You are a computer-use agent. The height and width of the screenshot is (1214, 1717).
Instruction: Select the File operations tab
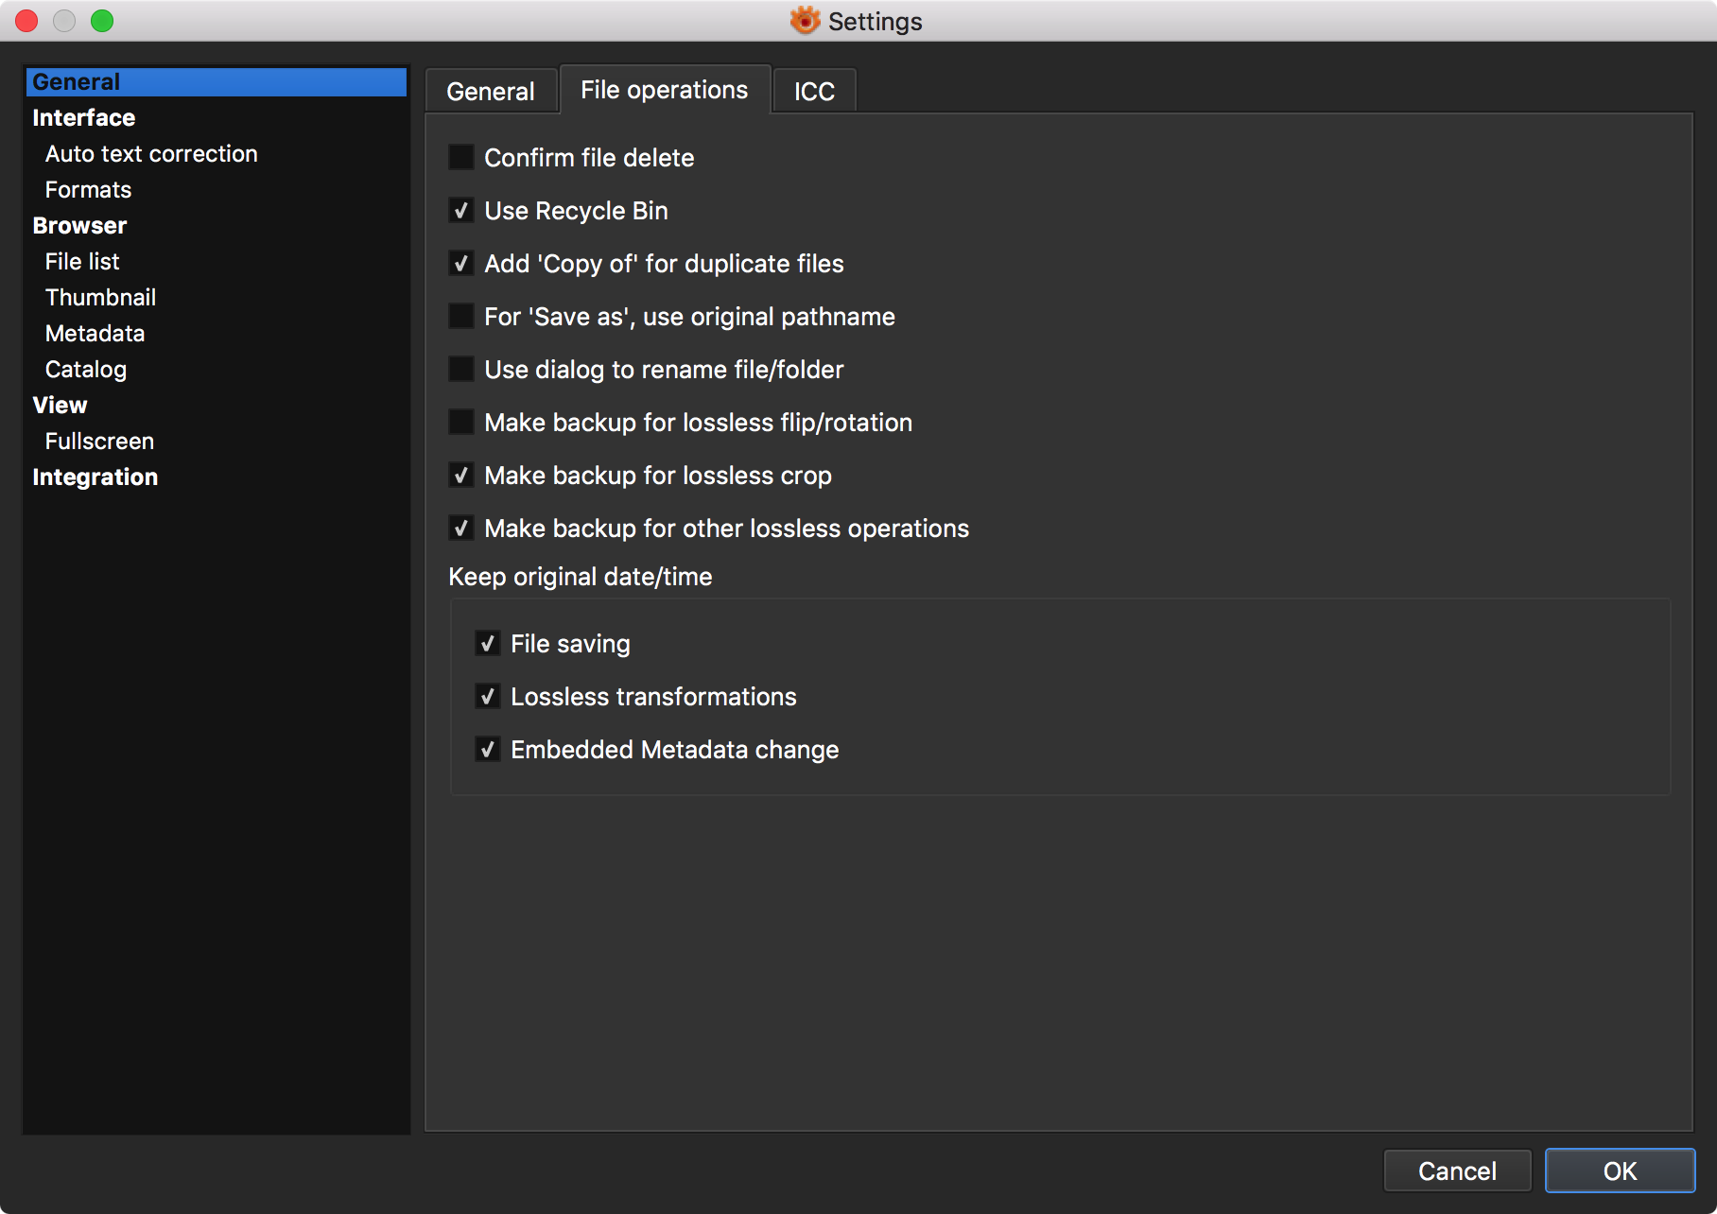click(x=664, y=90)
